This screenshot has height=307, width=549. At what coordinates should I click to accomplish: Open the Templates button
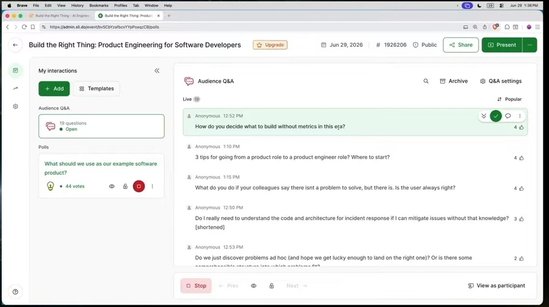coord(97,88)
